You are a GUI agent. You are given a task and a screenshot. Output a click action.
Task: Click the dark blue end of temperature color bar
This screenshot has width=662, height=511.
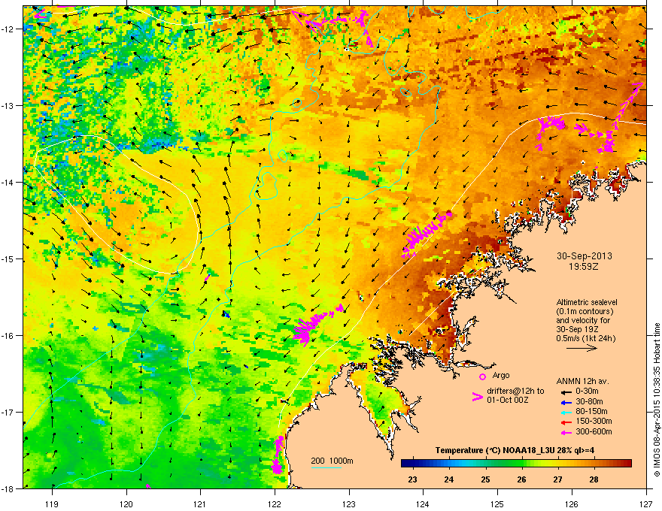pos(405,464)
